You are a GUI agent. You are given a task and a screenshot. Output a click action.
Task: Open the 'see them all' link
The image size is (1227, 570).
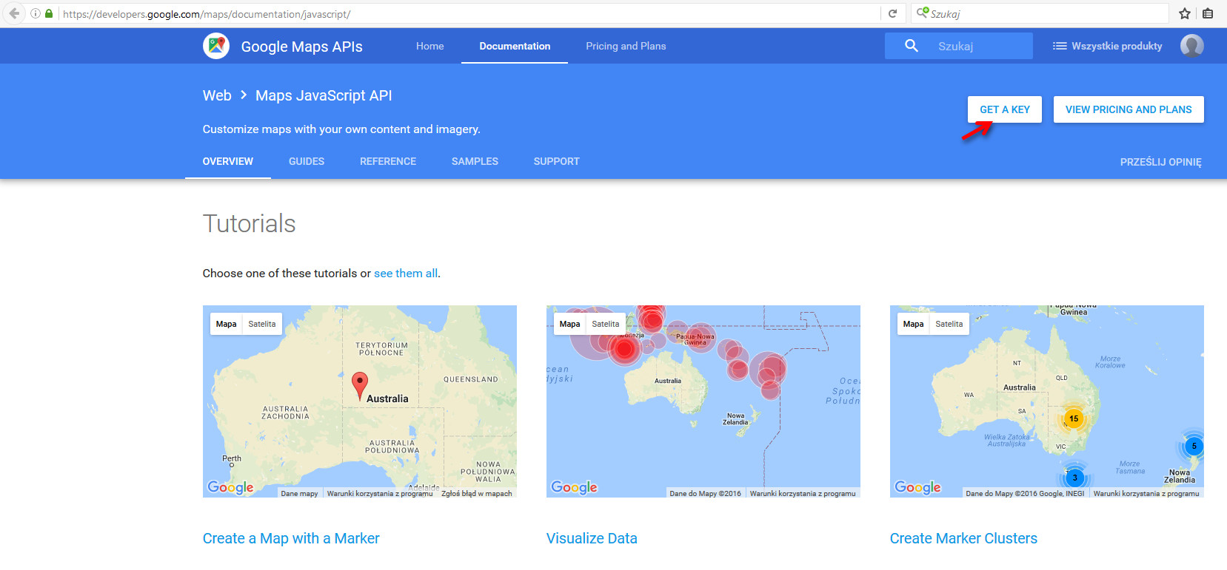pos(406,274)
